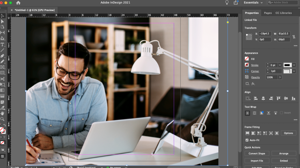Click the Home icon in title bar
Image resolution: width=300 pixels, height=168 pixels.
(18, 3)
